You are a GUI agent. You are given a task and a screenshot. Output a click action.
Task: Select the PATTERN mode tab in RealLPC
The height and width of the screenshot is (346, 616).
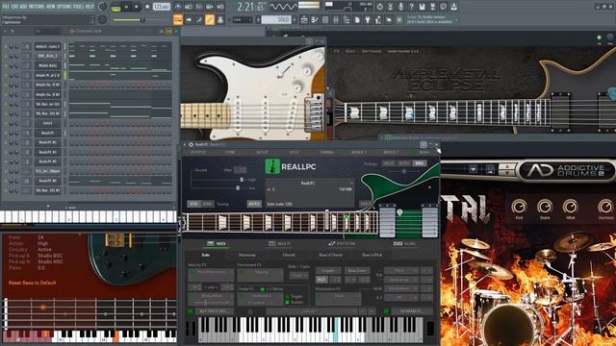[x=341, y=243]
